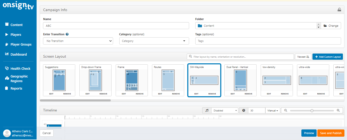
Task: Click the Dashboard chart icon
Action: [x=7, y=54]
